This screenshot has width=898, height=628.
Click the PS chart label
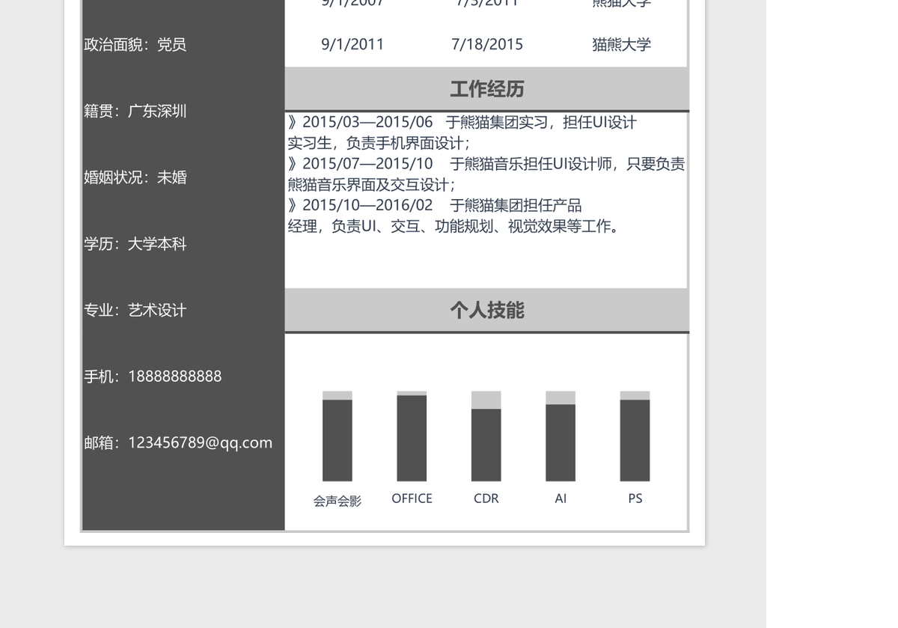tap(635, 499)
